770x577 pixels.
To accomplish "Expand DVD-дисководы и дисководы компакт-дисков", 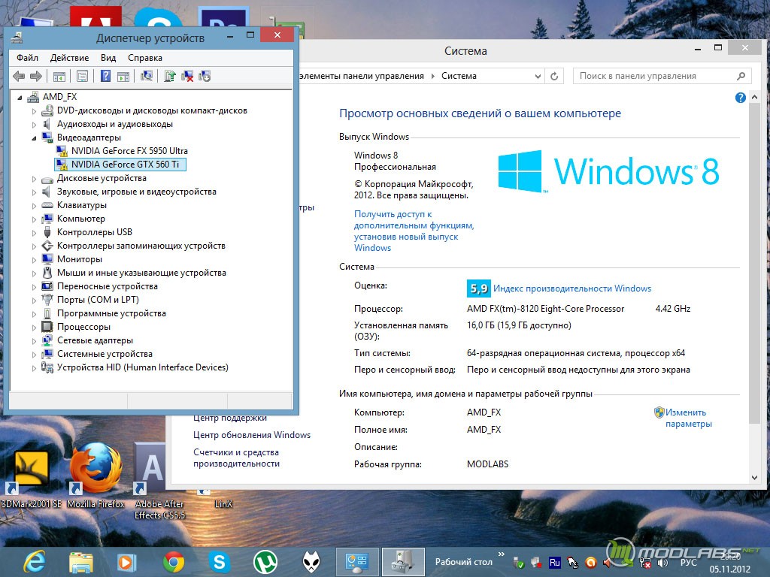I will [x=34, y=111].
